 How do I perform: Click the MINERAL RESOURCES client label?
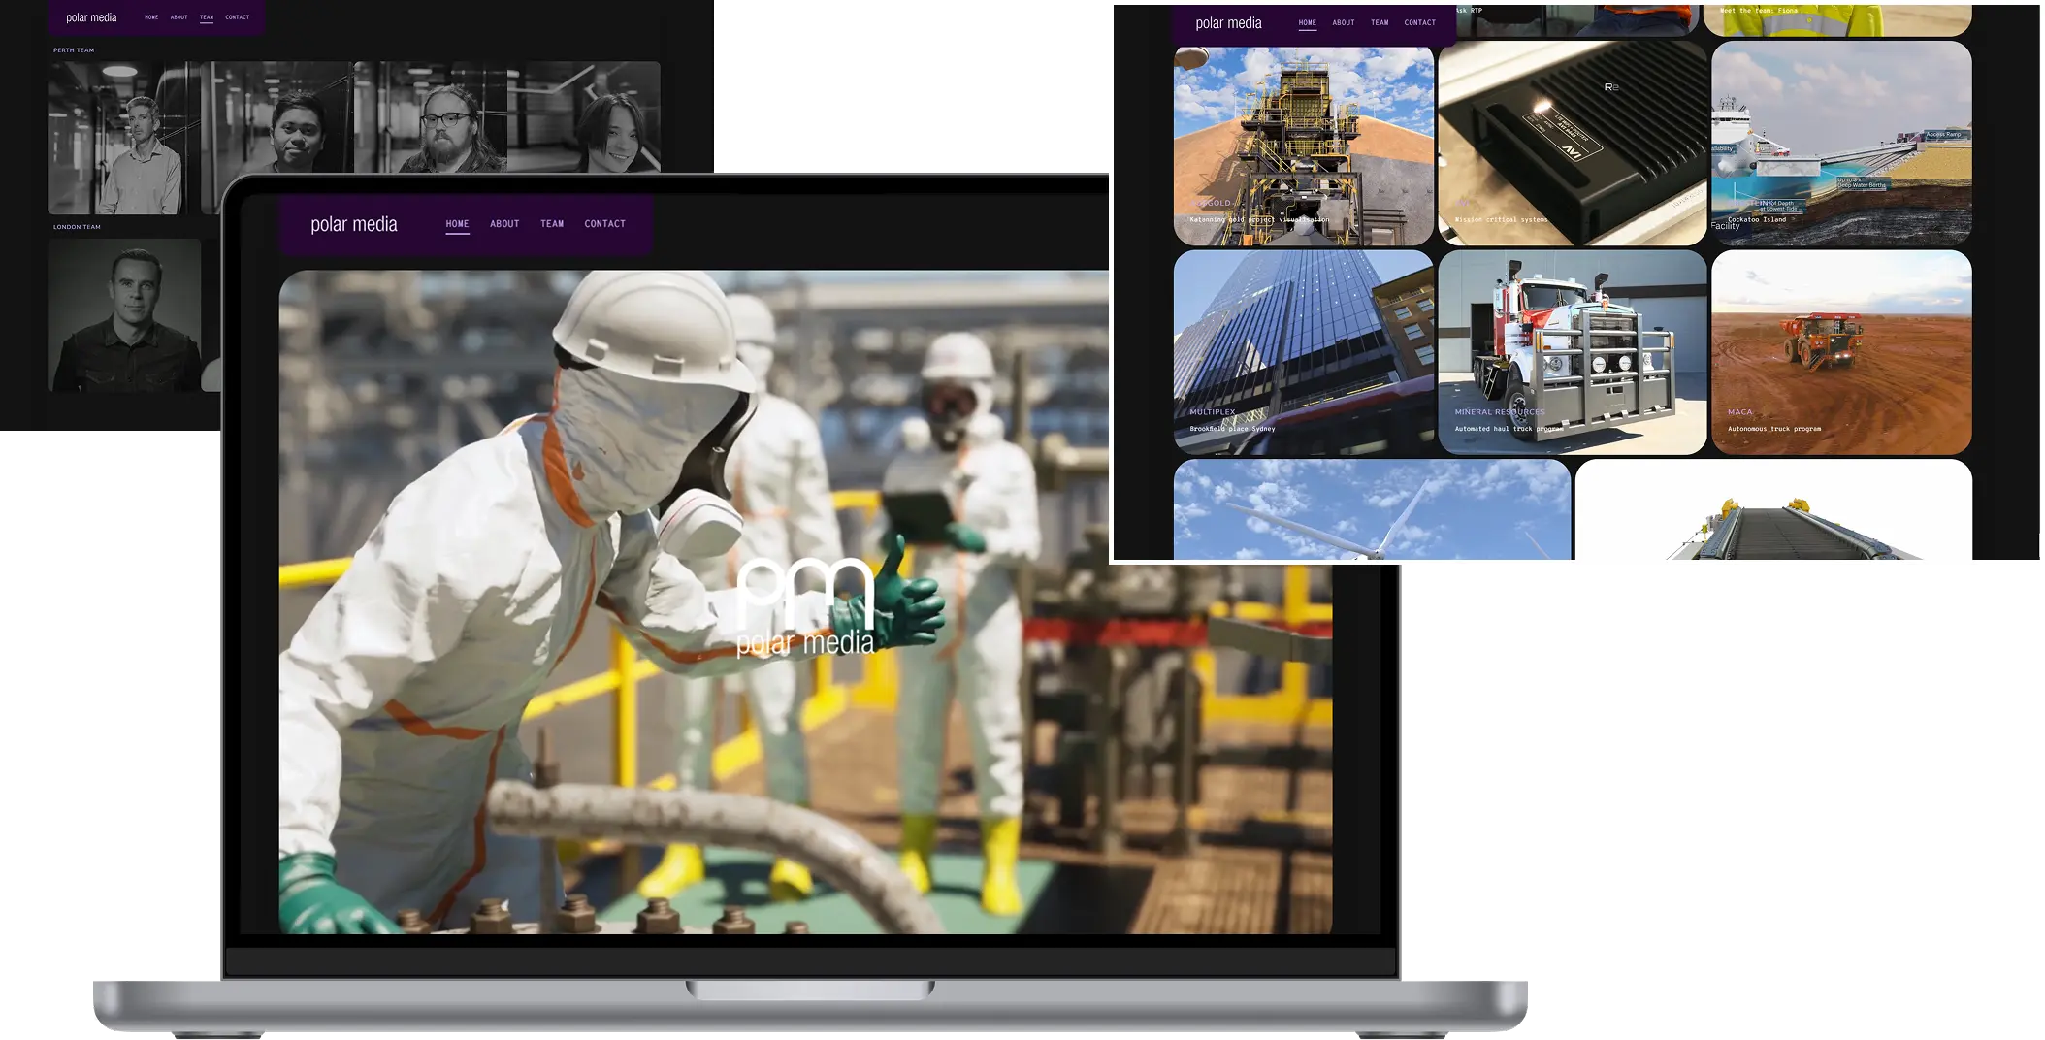coord(1500,412)
